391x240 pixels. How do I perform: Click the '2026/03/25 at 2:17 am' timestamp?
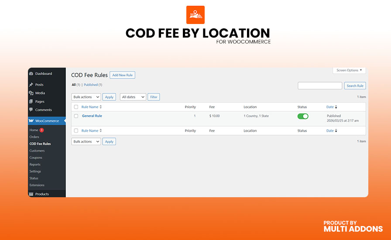(343, 120)
